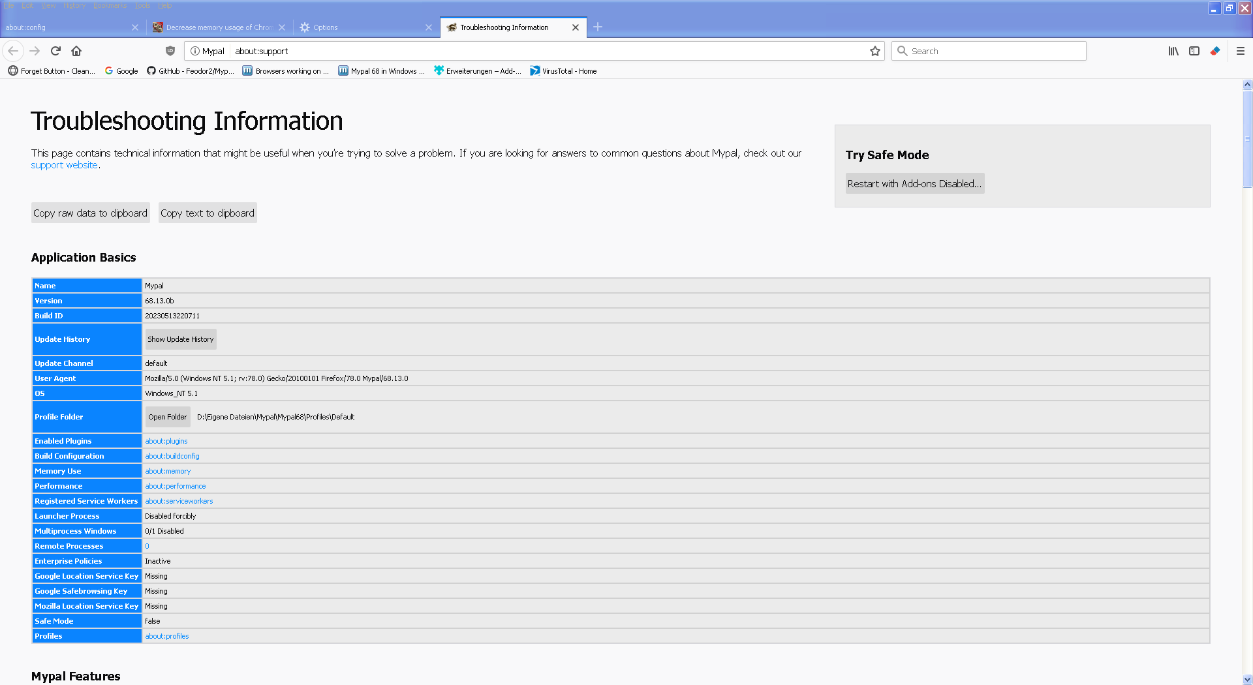The height and width of the screenshot is (685, 1253).
Task: Click Copy text to clipboard
Action: tap(208, 213)
